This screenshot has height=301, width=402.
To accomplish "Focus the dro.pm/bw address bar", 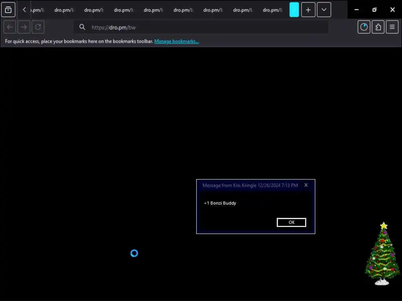I will click(x=201, y=27).
